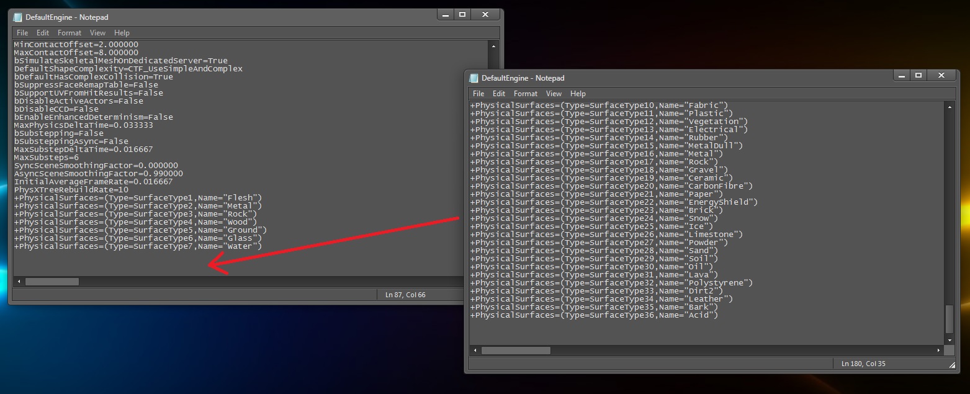The height and width of the screenshot is (394, 970).
Task: Click the SurfaceType1 Flesh line of text
Action: (138, 197)
